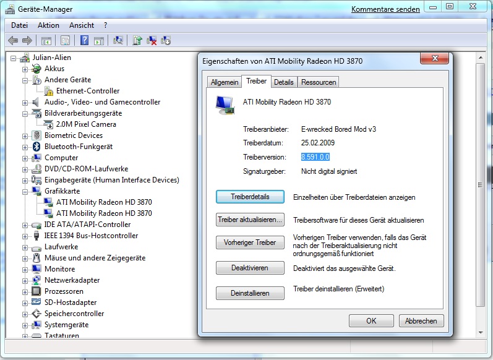
Task: Expand the Laufwerke node
Action: point(25,248)
